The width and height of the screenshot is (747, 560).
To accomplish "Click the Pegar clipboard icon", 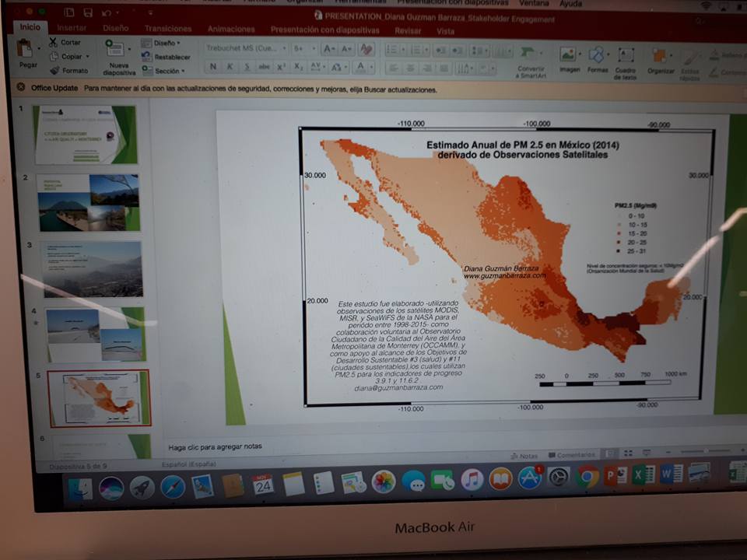I will (24, 48).
